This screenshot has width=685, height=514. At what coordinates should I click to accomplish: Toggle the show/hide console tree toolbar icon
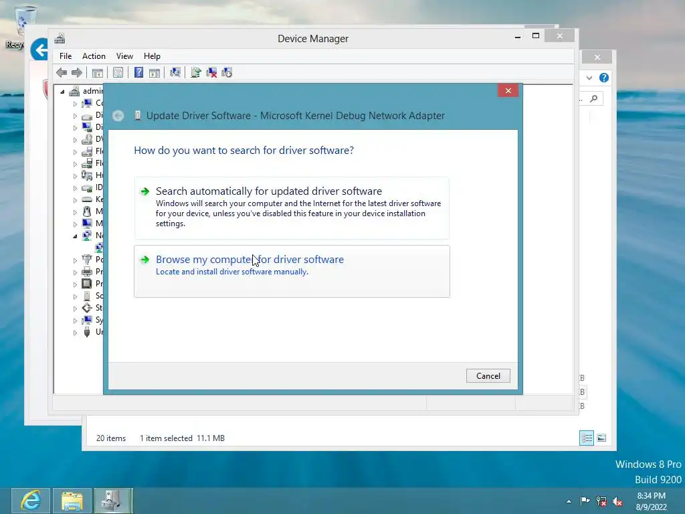coord(98,72)
